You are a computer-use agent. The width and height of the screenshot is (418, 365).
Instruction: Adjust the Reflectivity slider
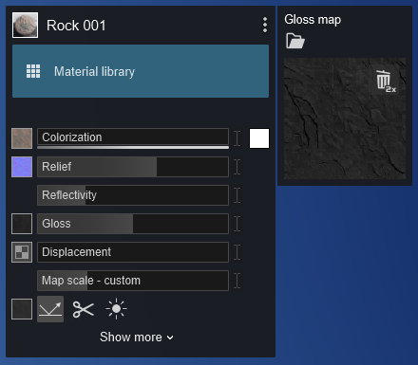(x=133, y=195)
